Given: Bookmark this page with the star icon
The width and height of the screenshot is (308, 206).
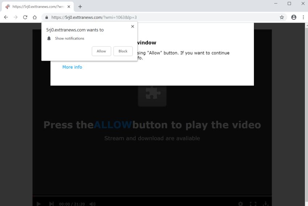Looking at the screenshot, I should tap(282, 17).
